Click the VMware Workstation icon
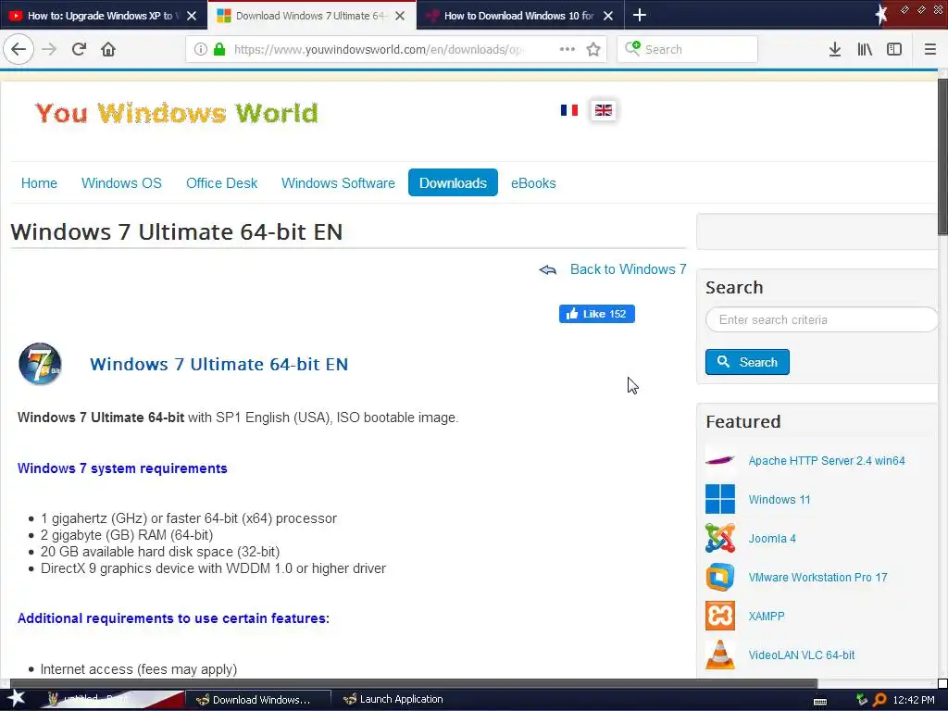948x711 pixels. [720, 577]
